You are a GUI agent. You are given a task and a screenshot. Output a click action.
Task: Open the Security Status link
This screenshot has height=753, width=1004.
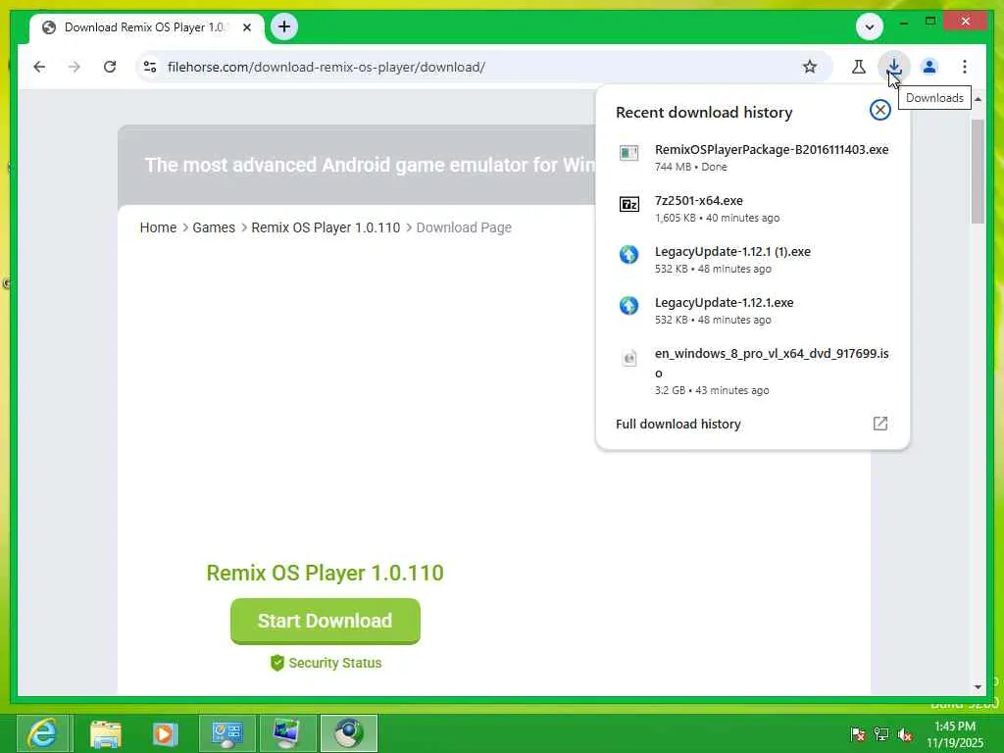(335, 664)
